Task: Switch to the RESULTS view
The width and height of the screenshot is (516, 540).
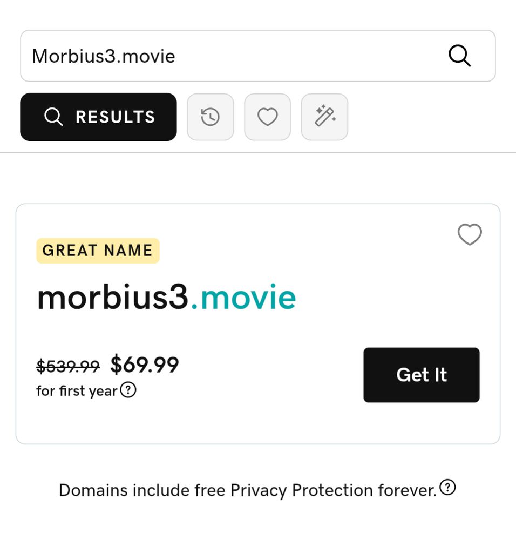Action: (98, 117)
